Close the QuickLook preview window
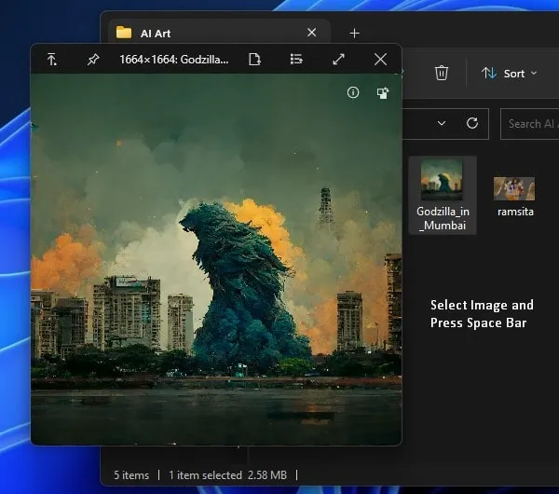Screen dimensions: 559x494 (380, 60)
